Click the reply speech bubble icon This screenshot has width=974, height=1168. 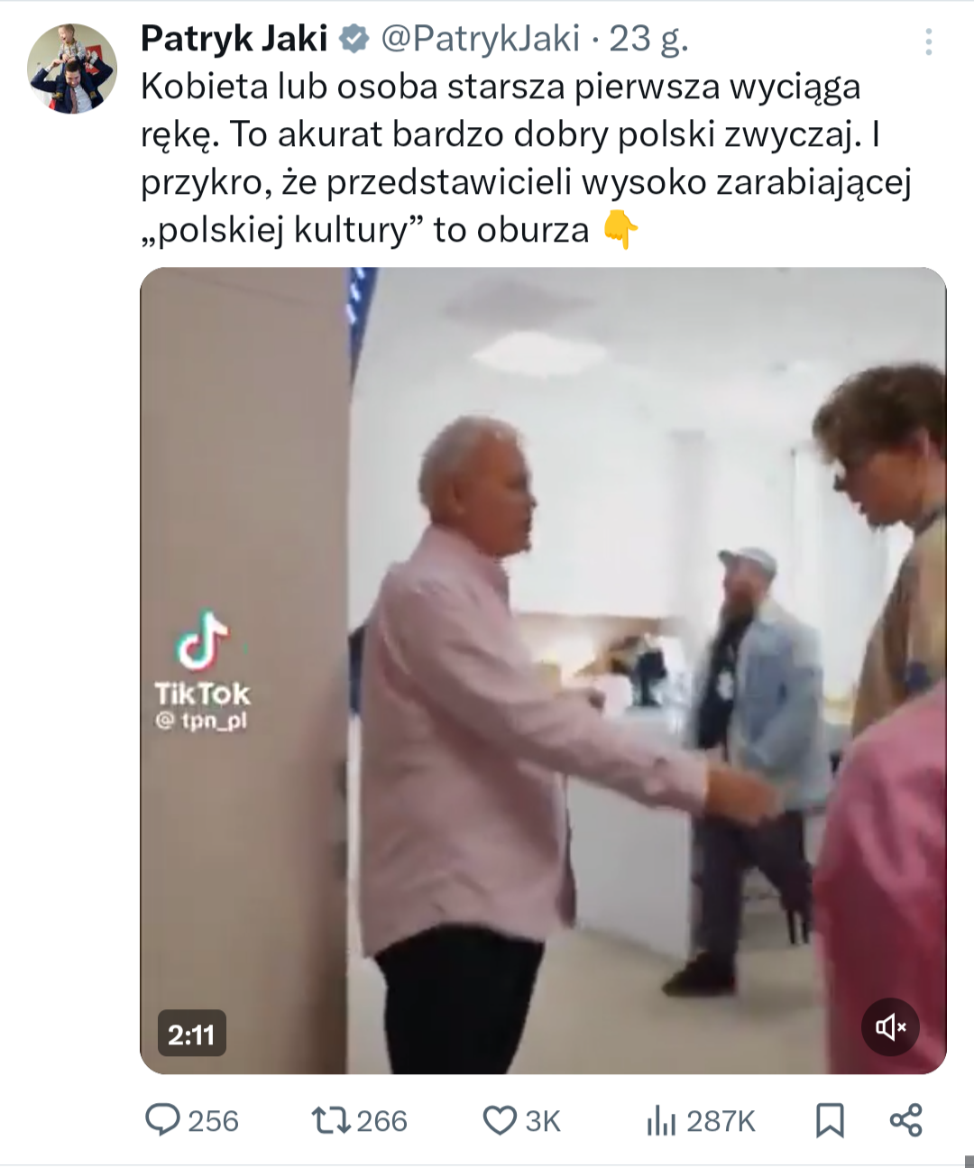click(x=163, y=1119)
